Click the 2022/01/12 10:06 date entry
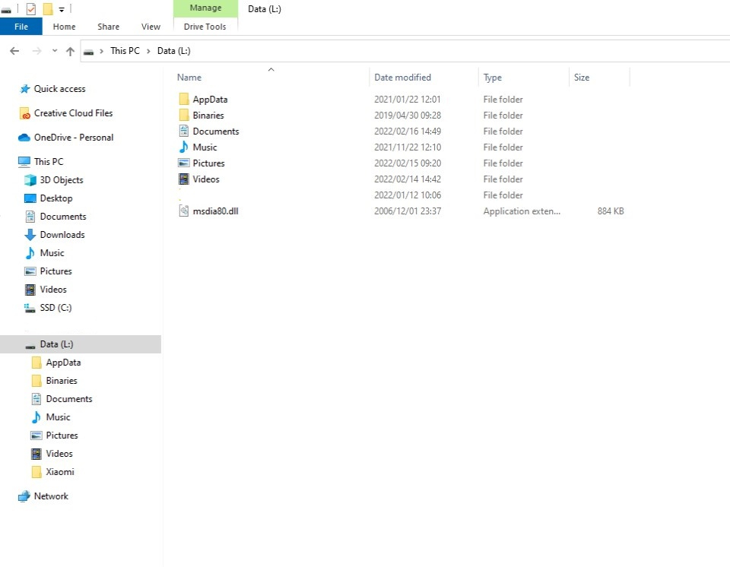730x567 pixels. 408,195
